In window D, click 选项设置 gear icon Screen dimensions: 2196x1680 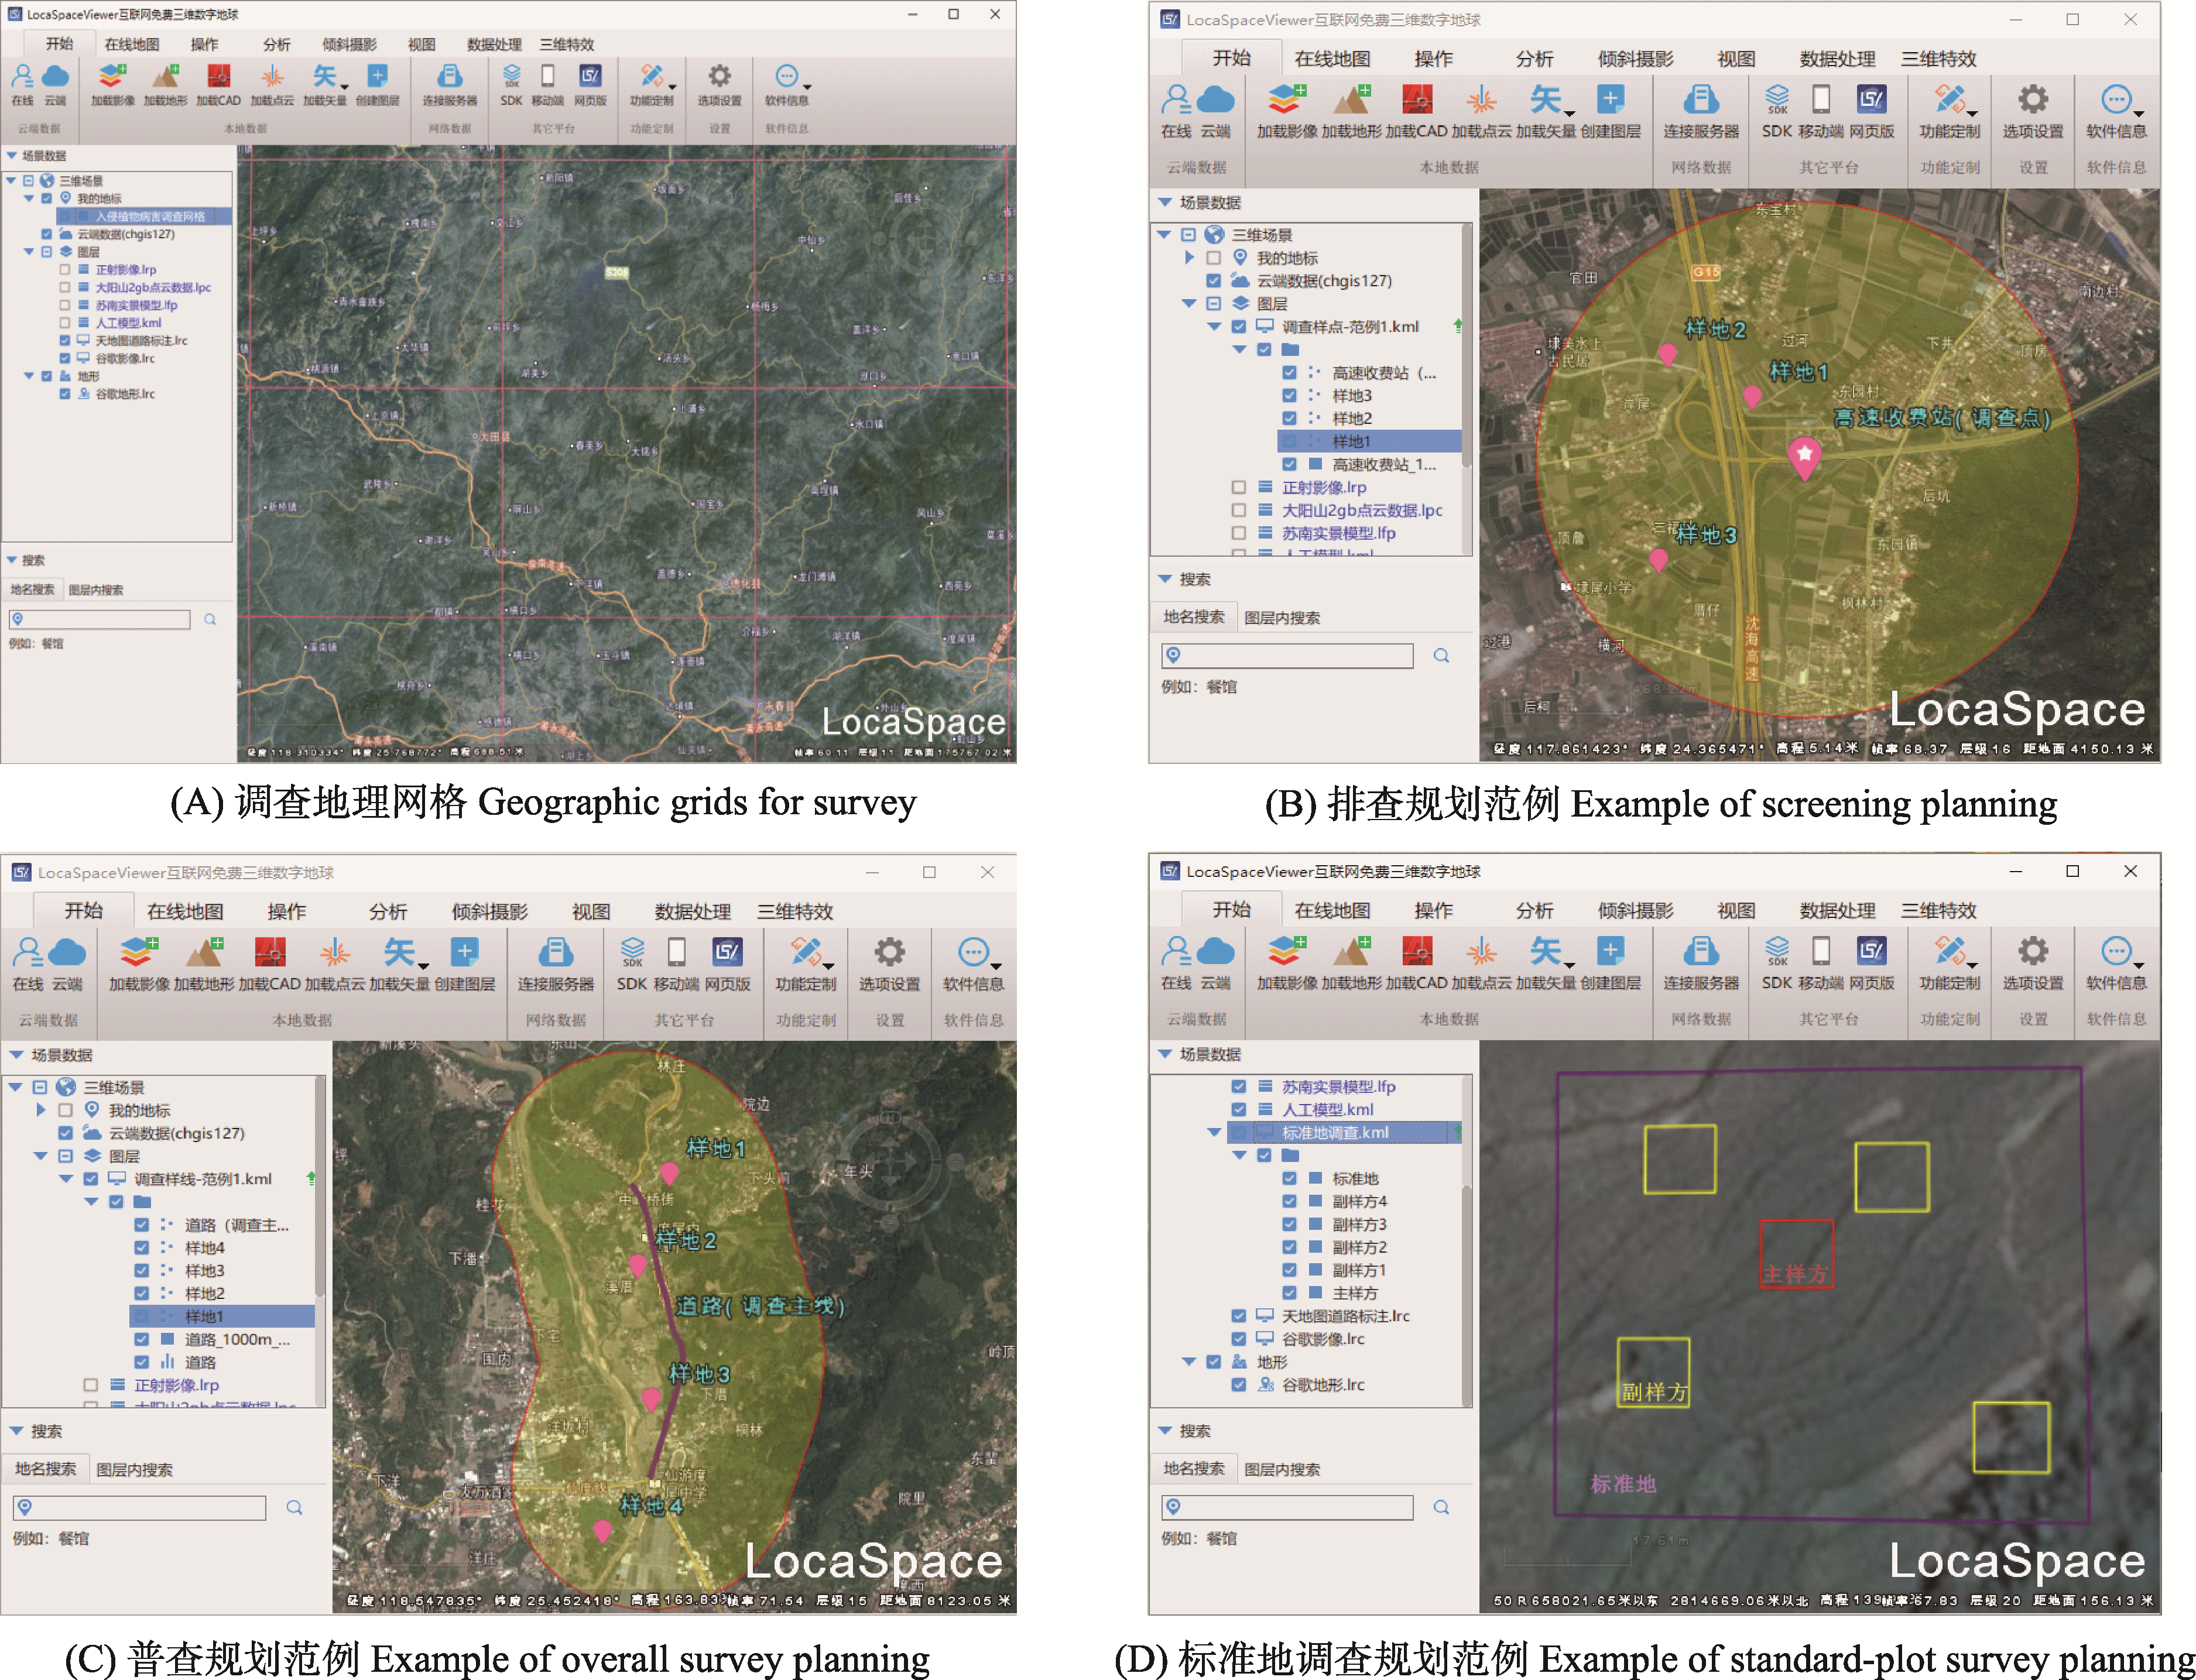(2032, 950)
